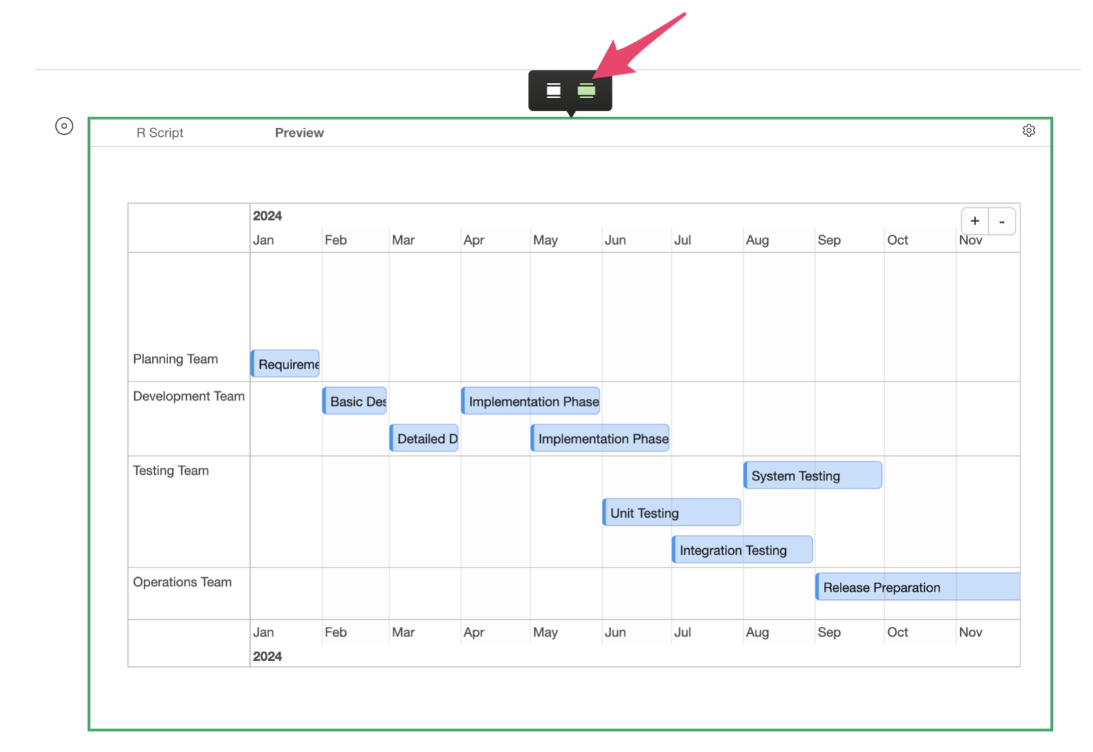Select the Integration Testing bar
Image resolution: width=1093 pixels, height=752 pixels.
point(740,549)
